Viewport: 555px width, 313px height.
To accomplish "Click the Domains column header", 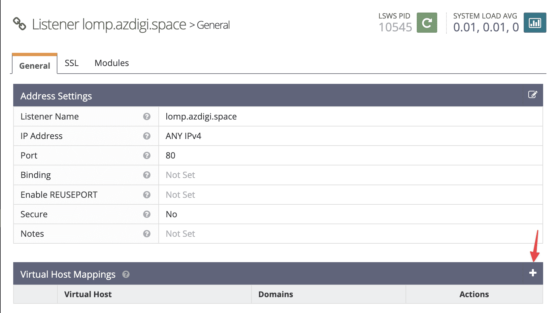I will 276,294.
